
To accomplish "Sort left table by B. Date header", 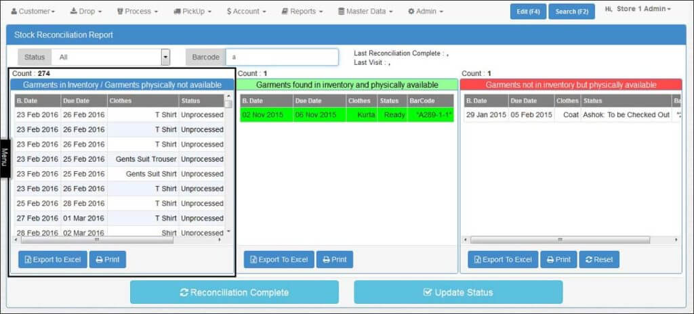I will tap(38, 101).
